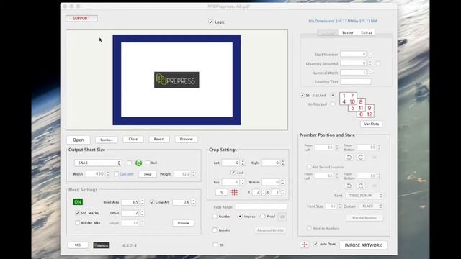Screen dimensions: 461x259
Task: Click the stacked numbering order diagram
Action: coord(357,105)
